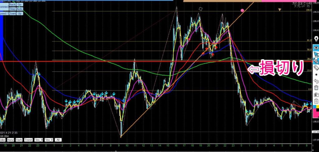
Task: Open the clipboard whiteboard icon
Action: [316, 101]
